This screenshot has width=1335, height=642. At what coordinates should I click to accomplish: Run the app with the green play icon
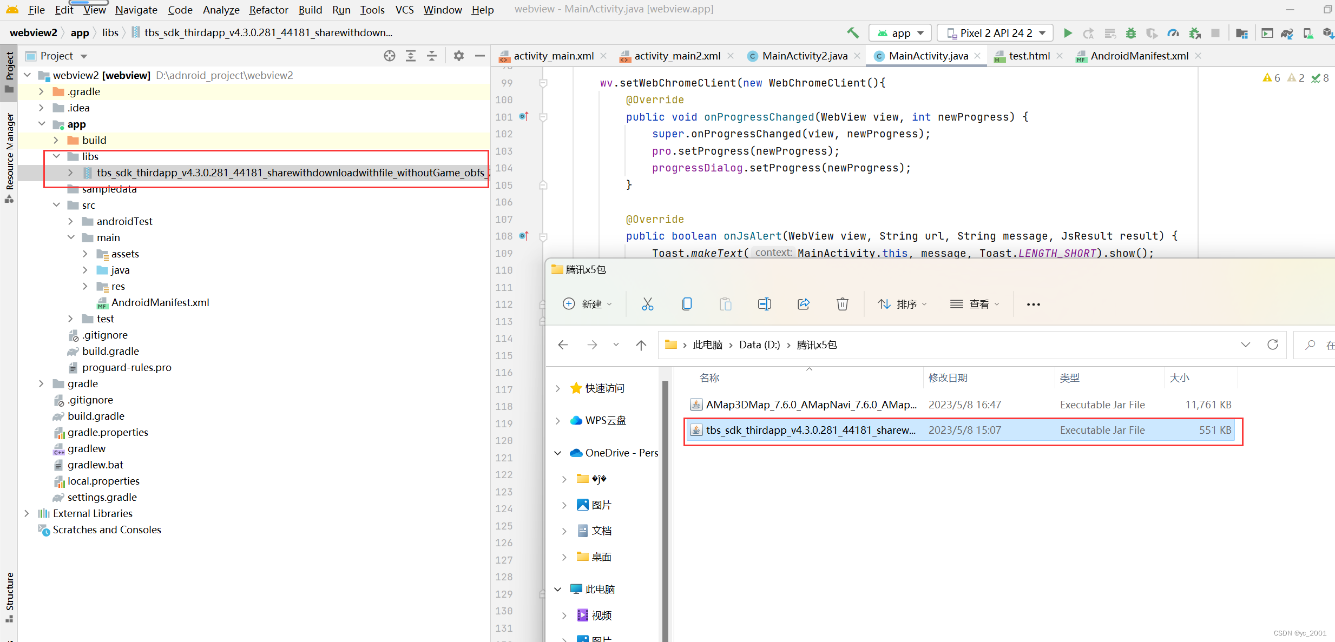1068,32
